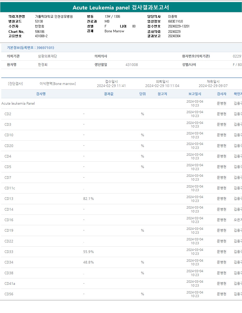This screenshot has height=313, width=242.
Task: Select the CD41a test name
Action: coord(10,283)
